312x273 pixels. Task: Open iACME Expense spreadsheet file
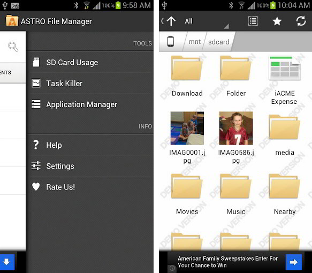285,80
